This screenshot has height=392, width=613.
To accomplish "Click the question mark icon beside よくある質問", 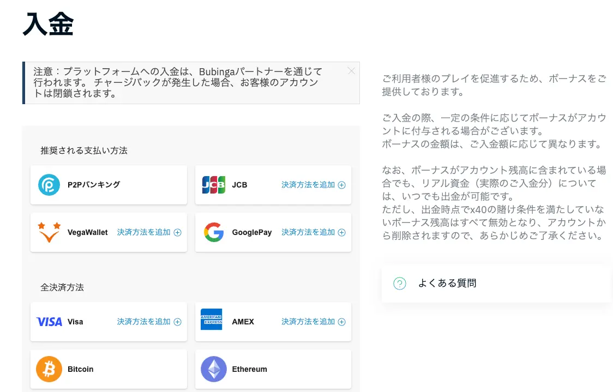I will tap(400, 284).
